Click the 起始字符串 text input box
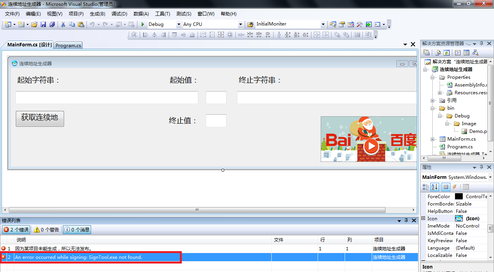 107,97
